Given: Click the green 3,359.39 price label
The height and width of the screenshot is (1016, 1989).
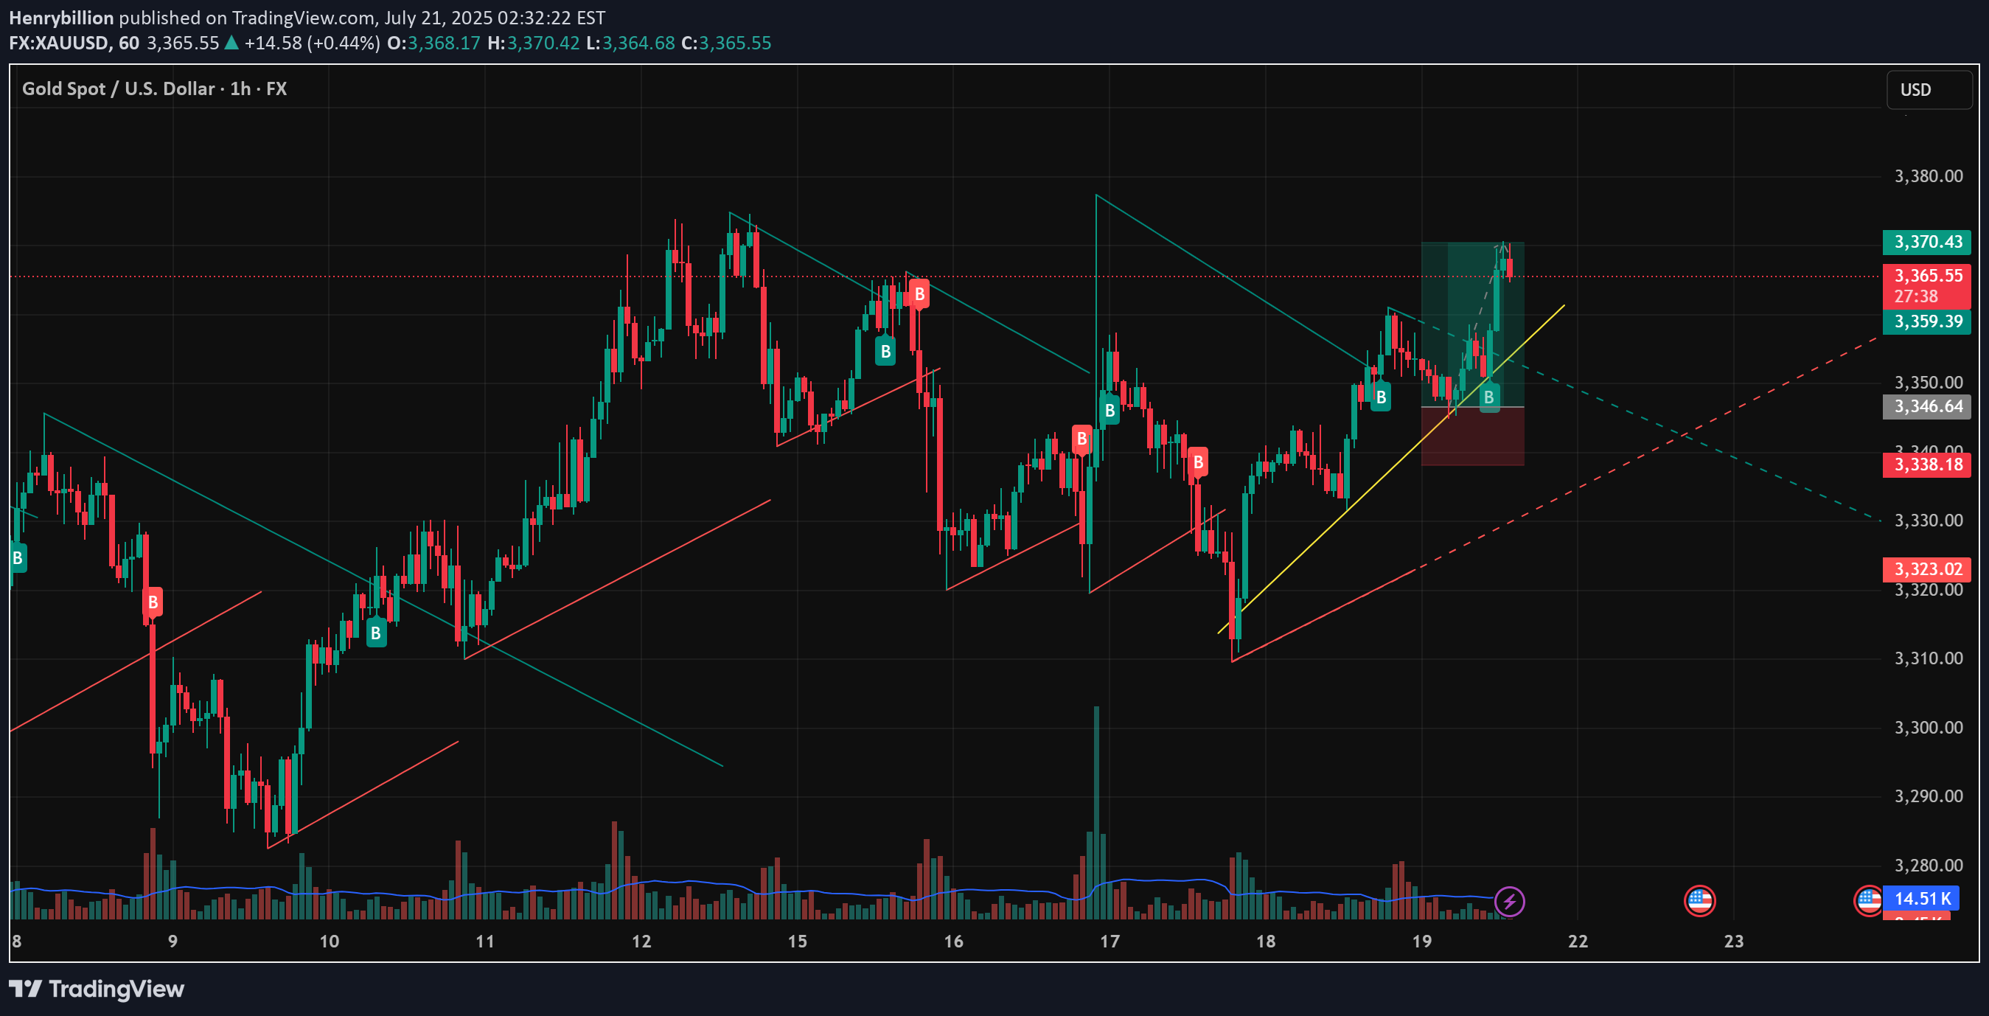Looking at the screenshot, I should coord(1926,321).
